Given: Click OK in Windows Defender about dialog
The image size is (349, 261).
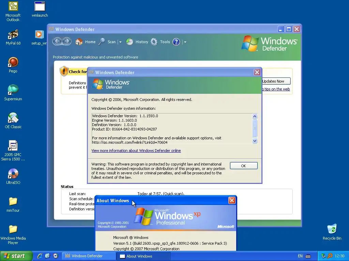Looking at the screenshot, I should (244, 166).
